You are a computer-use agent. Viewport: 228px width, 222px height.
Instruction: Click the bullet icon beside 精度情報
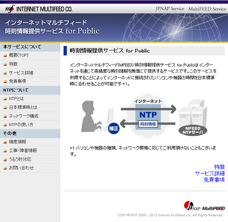pos(5,142)
